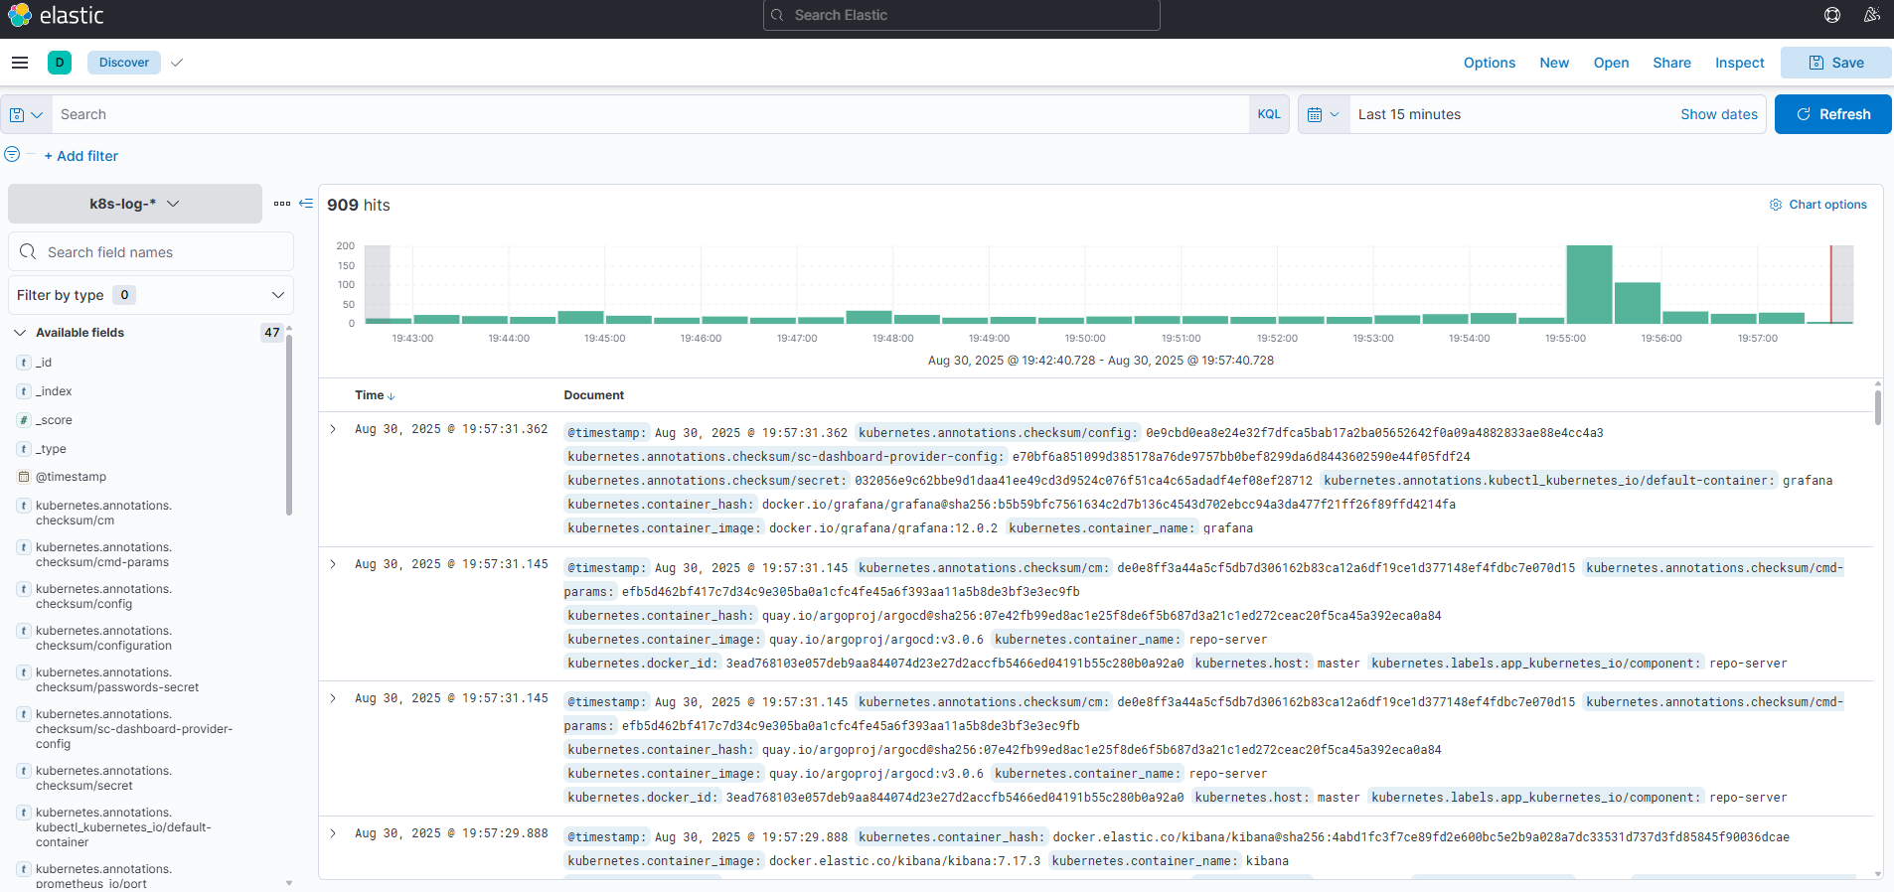Open the Filter by type dropdown

tap(151, 295)
